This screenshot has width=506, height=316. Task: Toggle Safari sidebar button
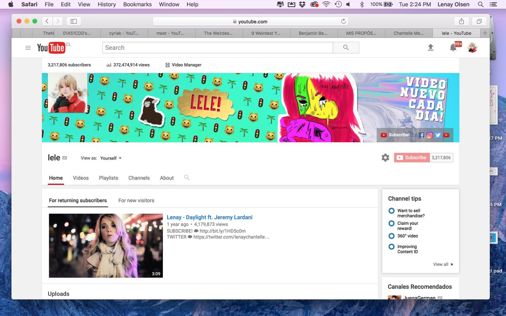pyautogui.click(x=74, y=21)
